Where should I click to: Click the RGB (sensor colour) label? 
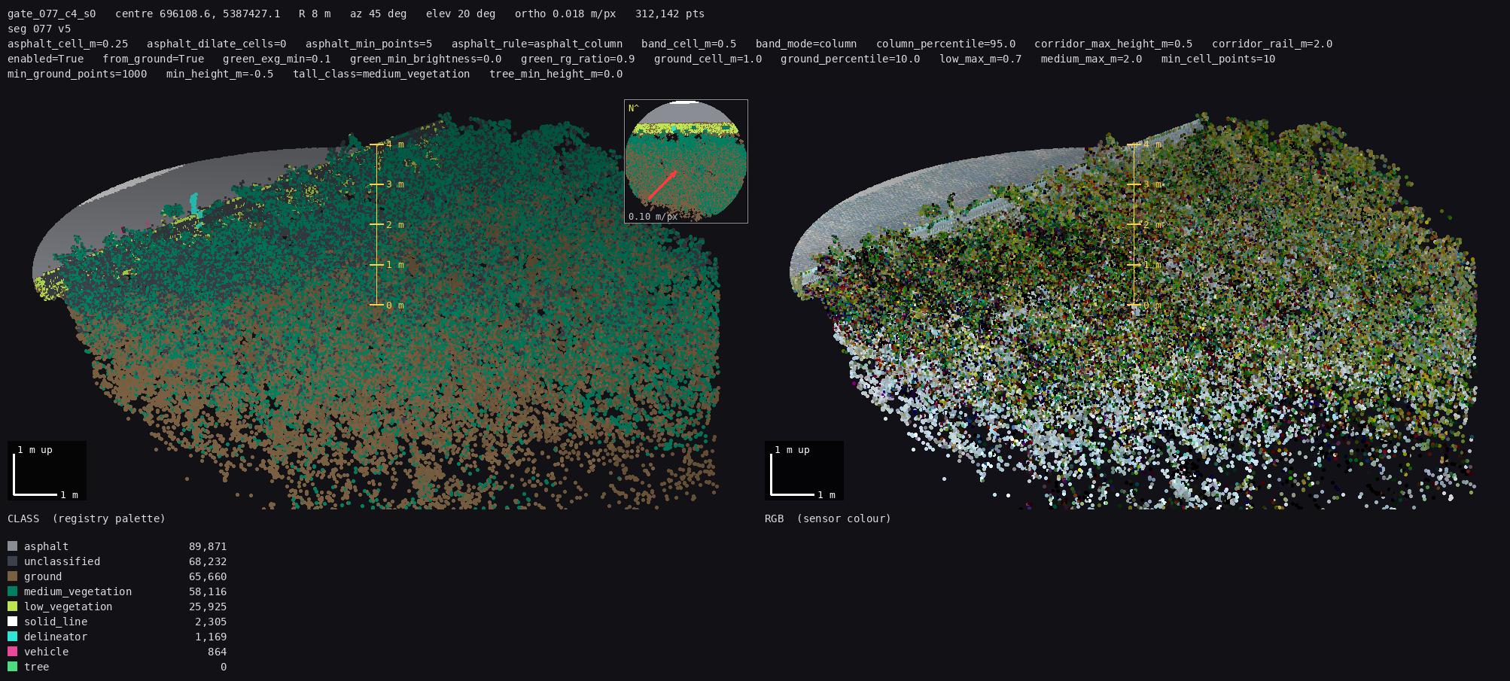coord(827,518)
